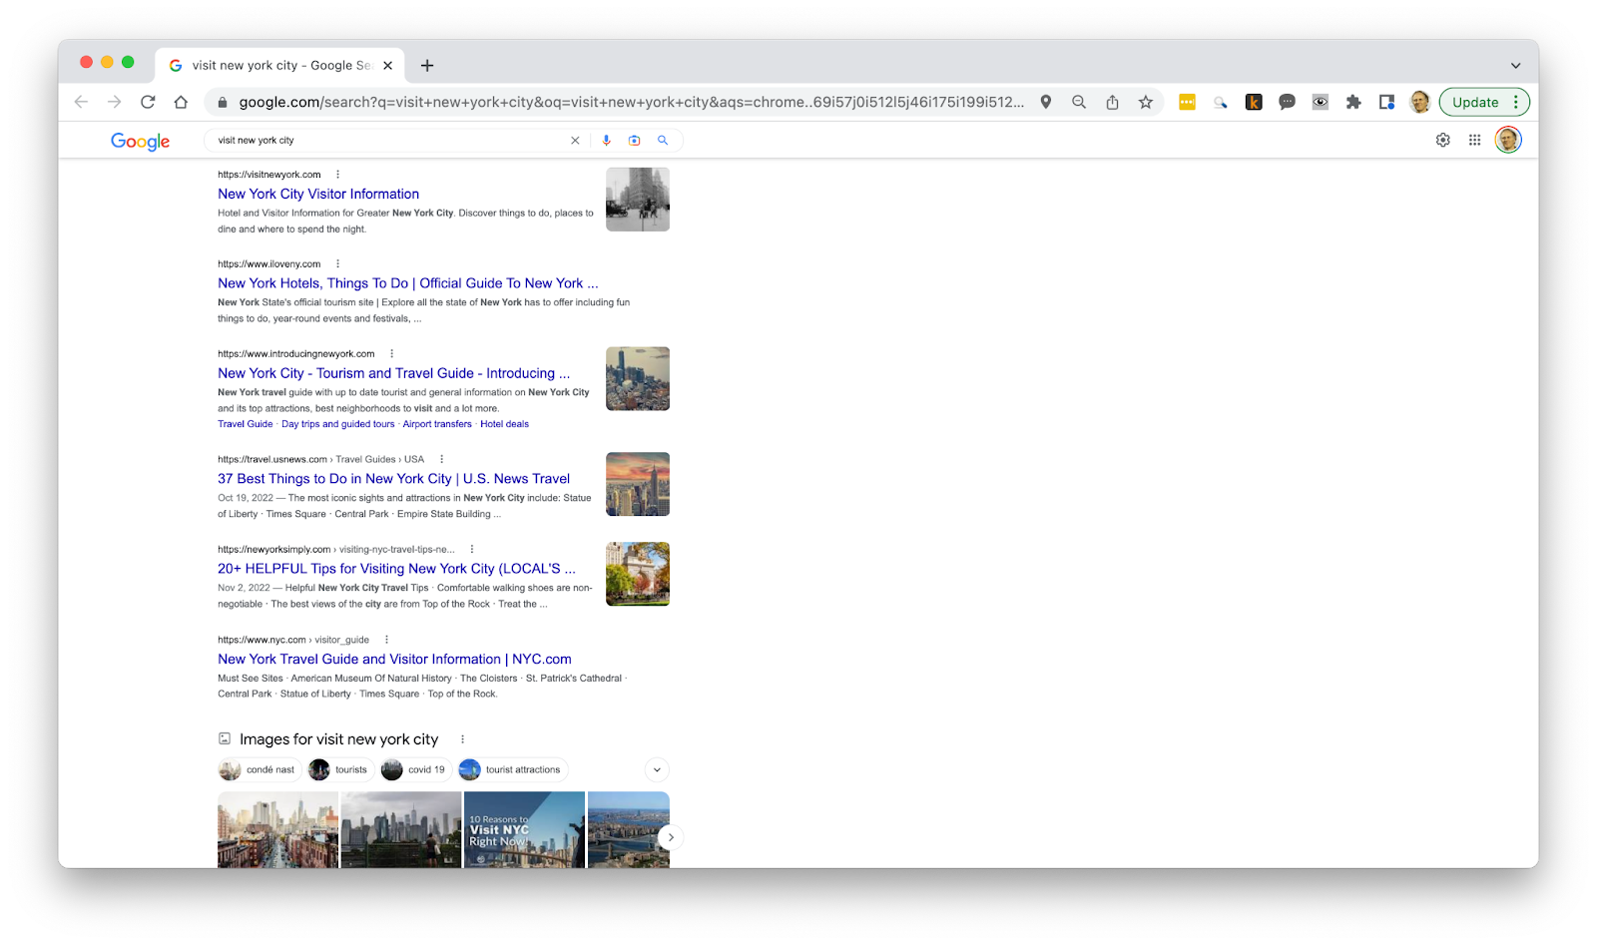Share this page via the share icon
Viewport: 1597px width, 945px height.
[1112, 102]
